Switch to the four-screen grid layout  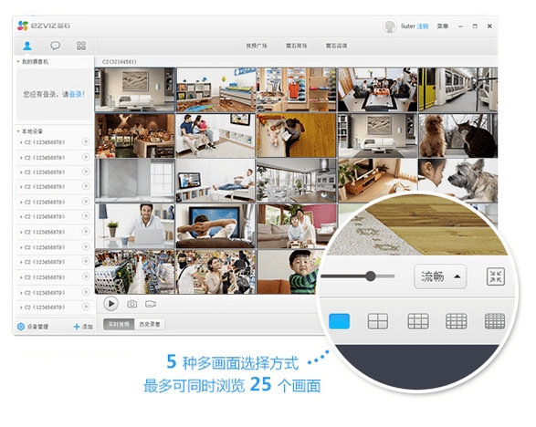378,321
